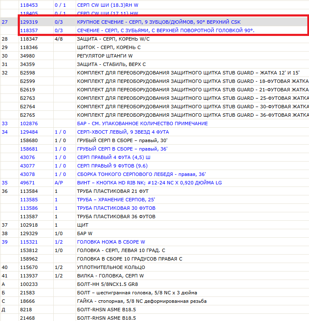Select row 118347 ЗАЩИТА - СЕРП, КОРЕНЬ W/C
Screen dimensions: 309x321
155,39
